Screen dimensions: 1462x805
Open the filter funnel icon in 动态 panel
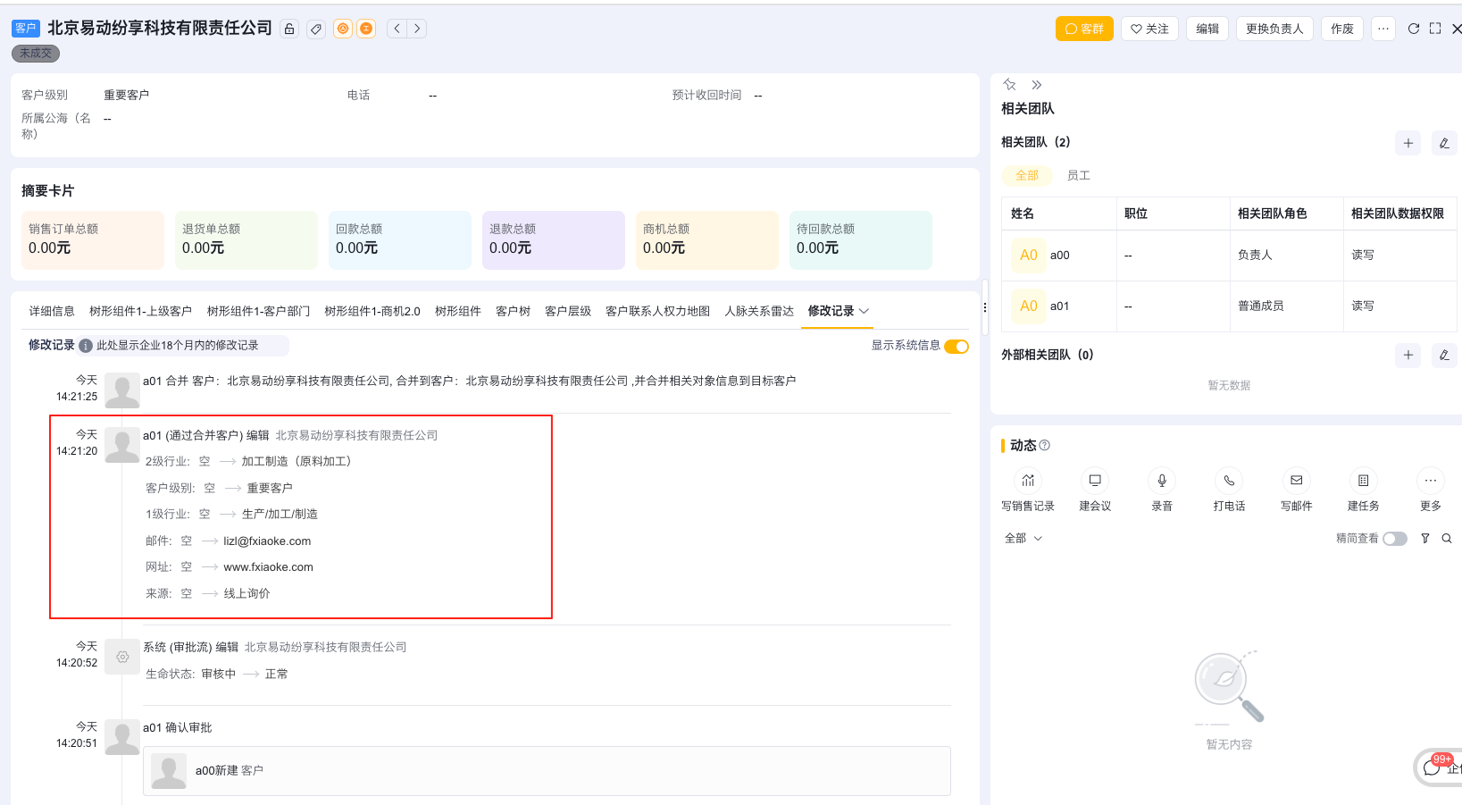(x=1424, y=538)
